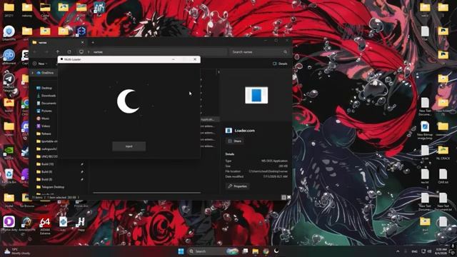Screen dimensions: 457x257
Task: Switch to the large thumbnails view icon
Action: tap(288, 197)
